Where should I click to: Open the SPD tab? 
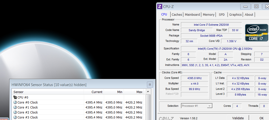[222, 14]
